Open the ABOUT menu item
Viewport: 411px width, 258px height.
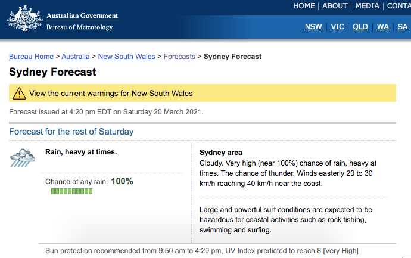coord(335,6)
